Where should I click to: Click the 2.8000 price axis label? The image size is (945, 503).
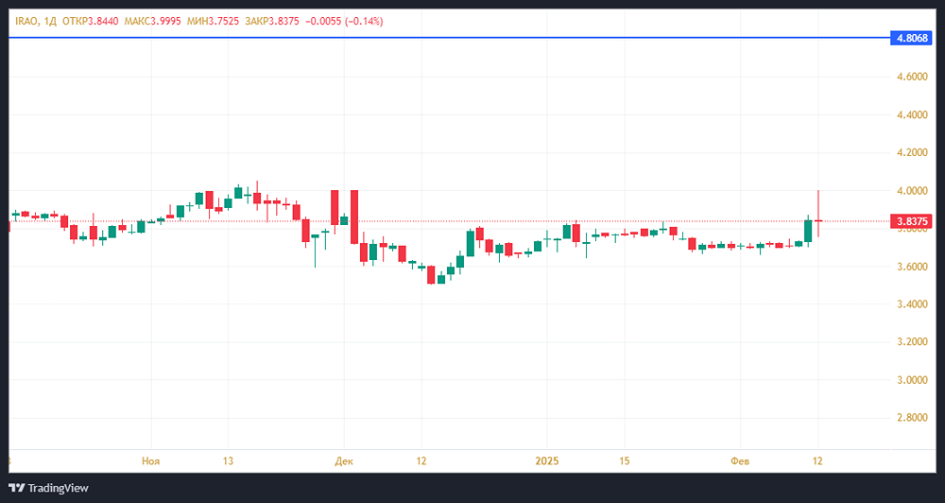click(x=912, y=417)
